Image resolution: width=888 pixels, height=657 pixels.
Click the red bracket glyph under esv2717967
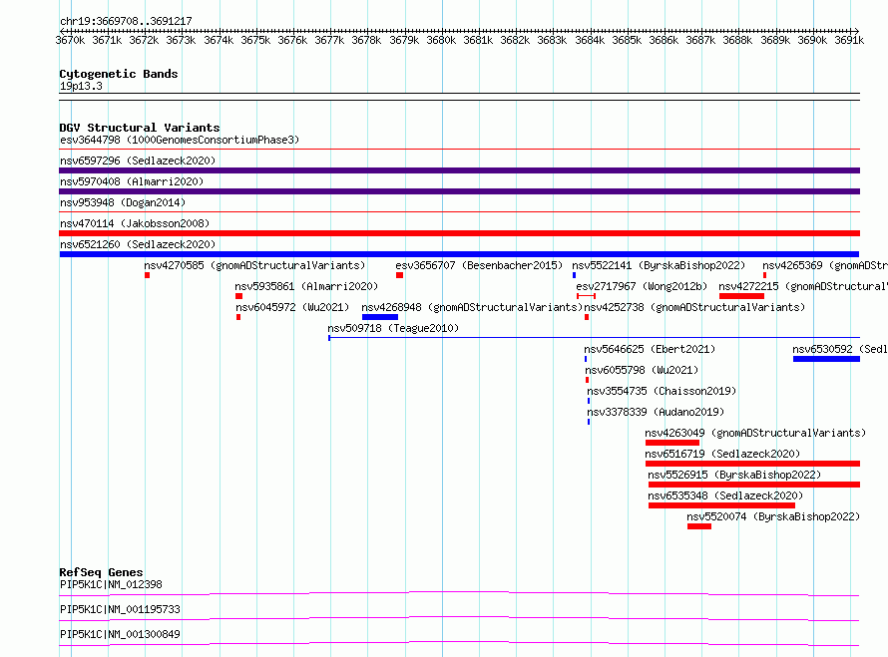[586, 296]
